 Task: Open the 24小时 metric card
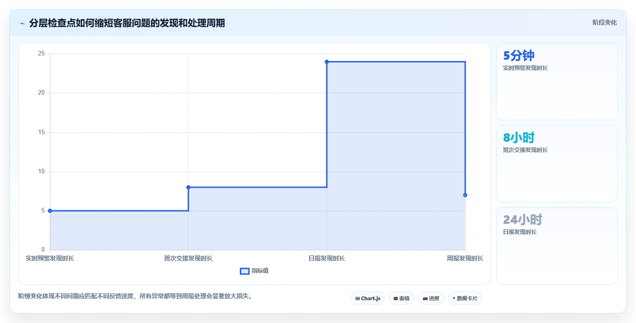557,246
